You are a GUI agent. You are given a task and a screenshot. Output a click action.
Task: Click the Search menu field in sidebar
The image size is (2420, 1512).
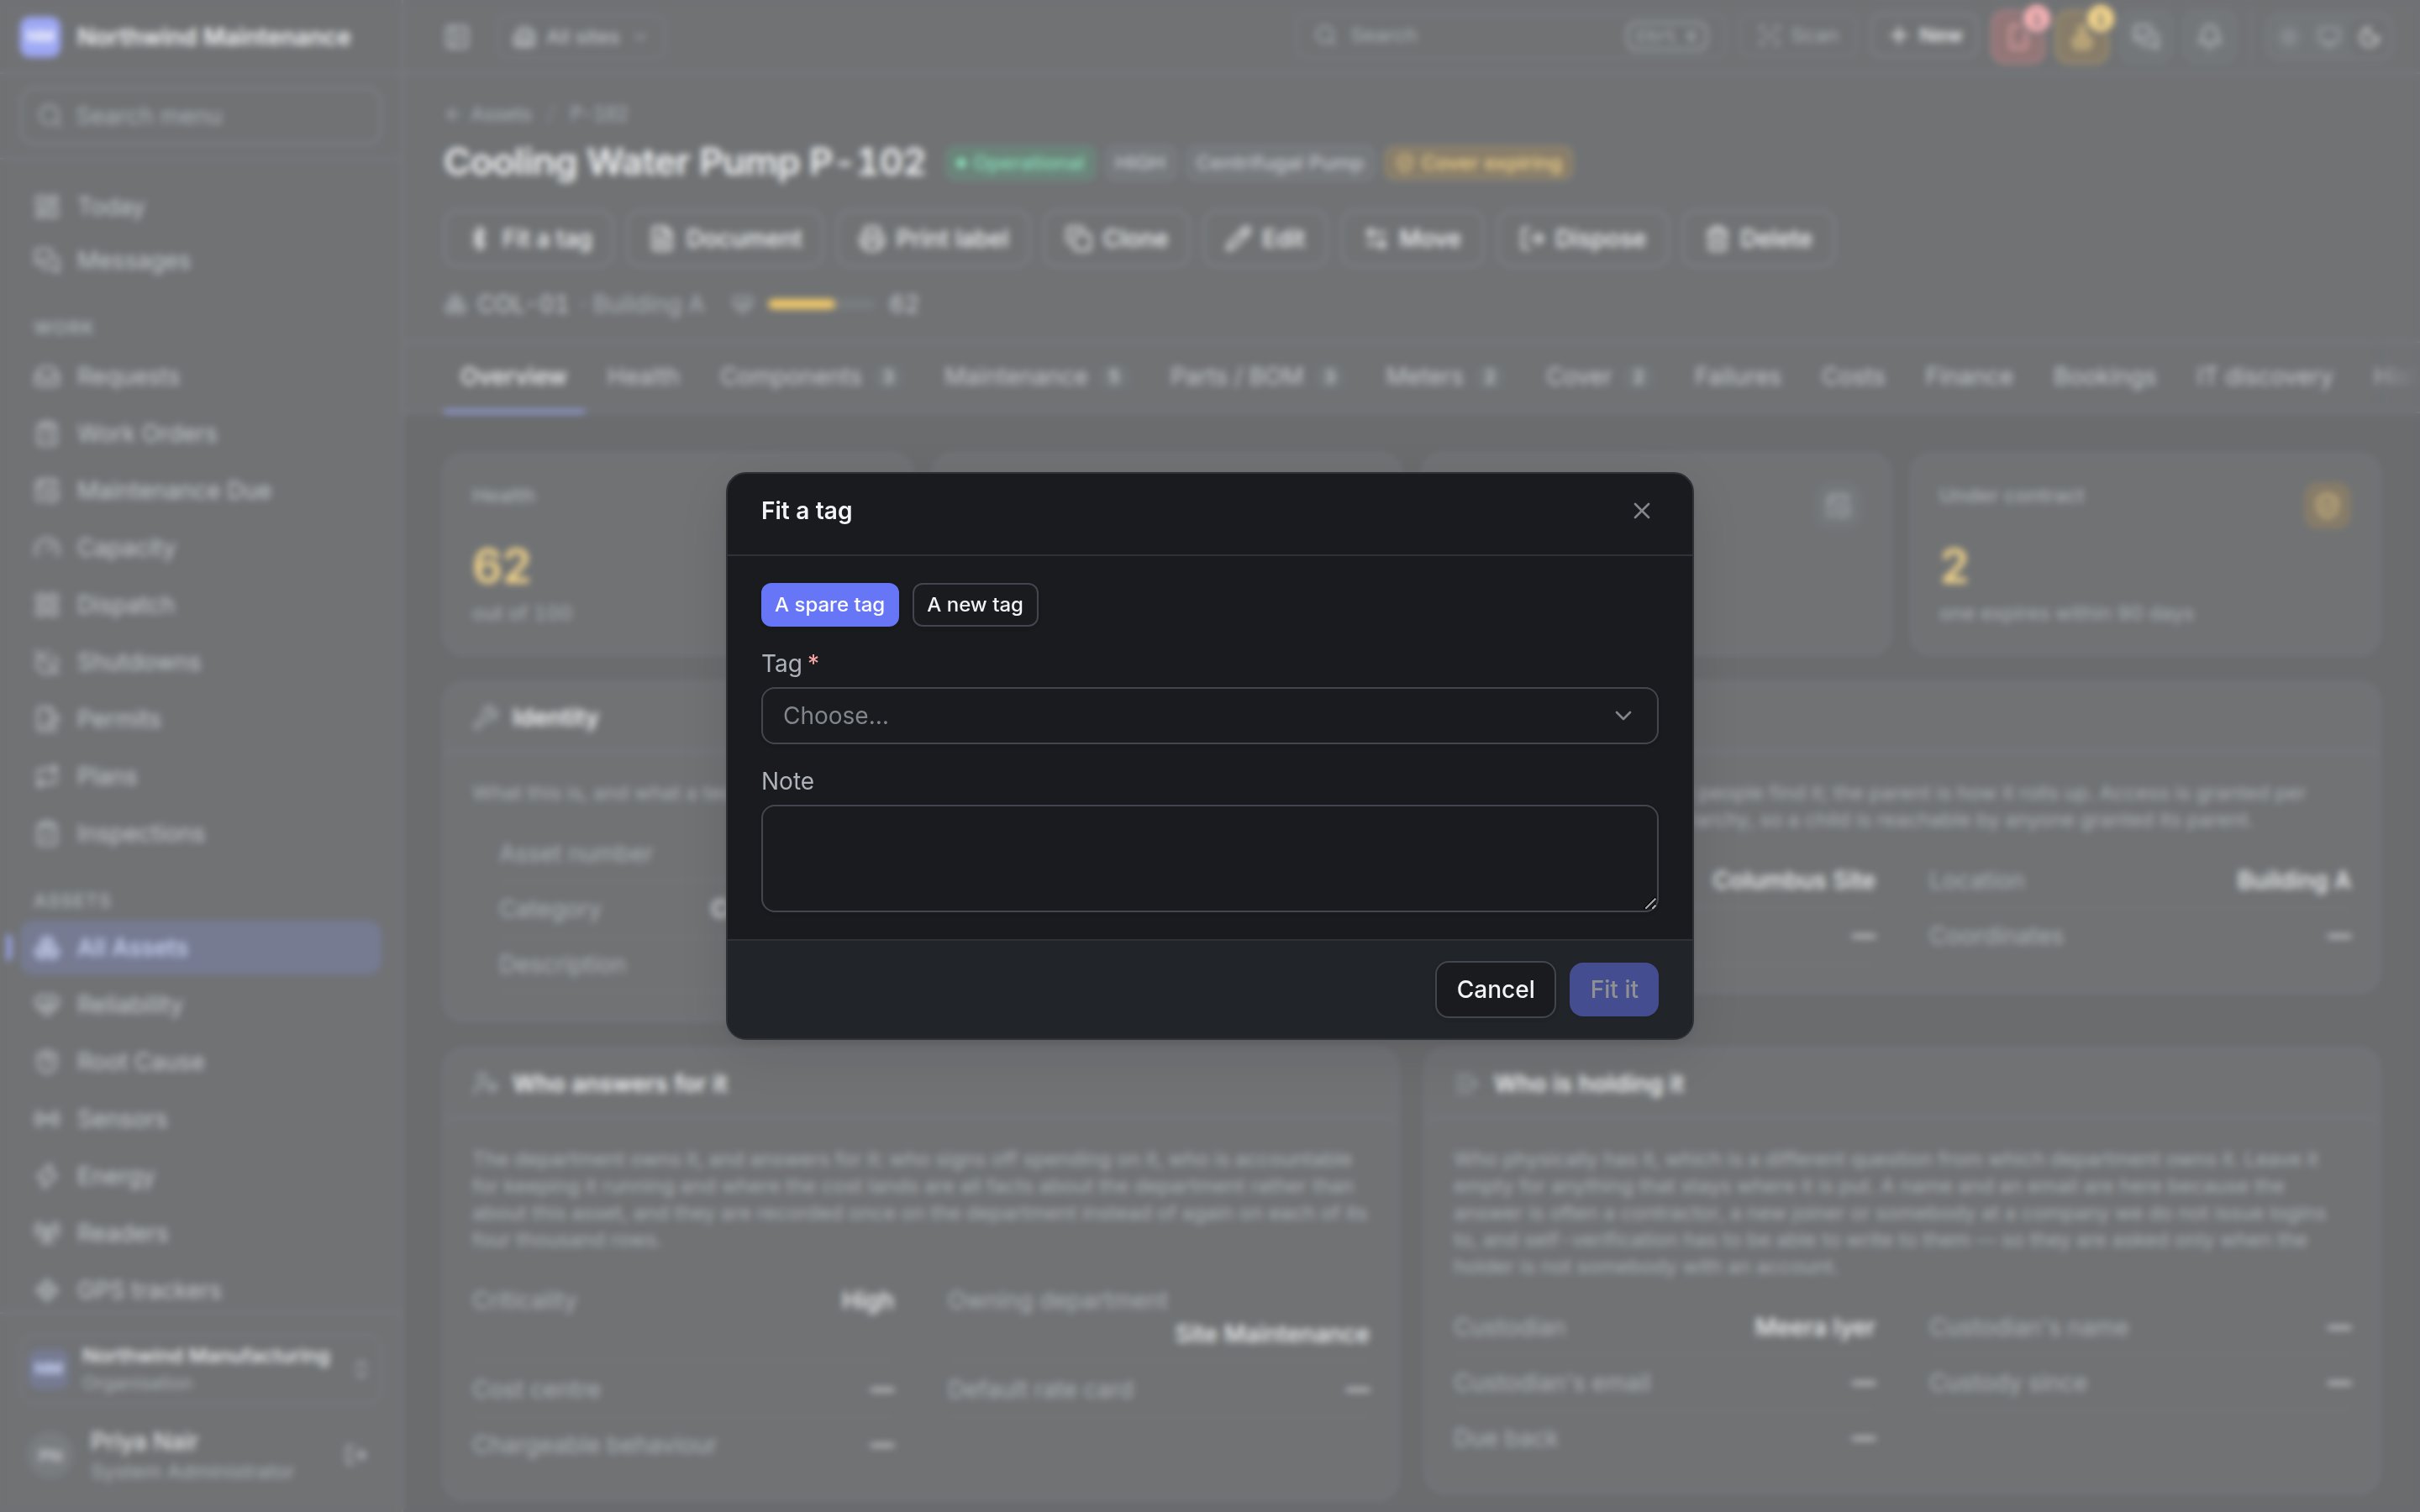pyautogui.click(x=200, y=116)
